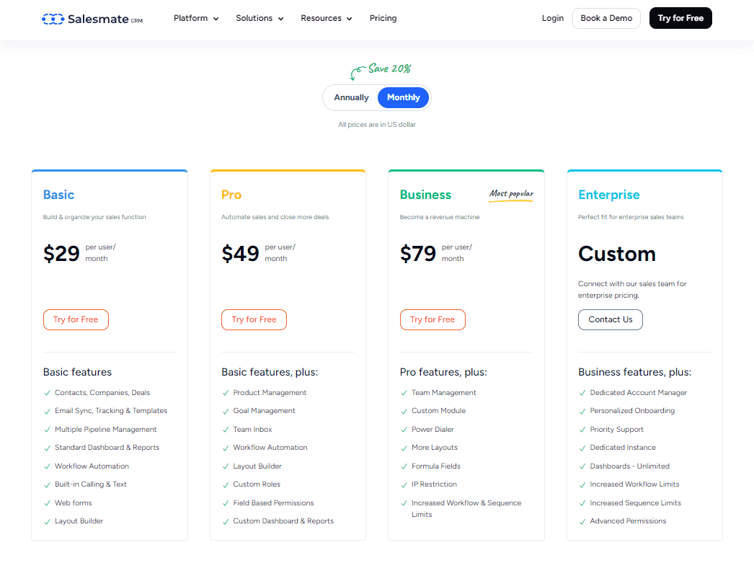Screen dimensions: 754x571
Task: Click Try for Free under the Pro plan
Action: tap(254, 319)
